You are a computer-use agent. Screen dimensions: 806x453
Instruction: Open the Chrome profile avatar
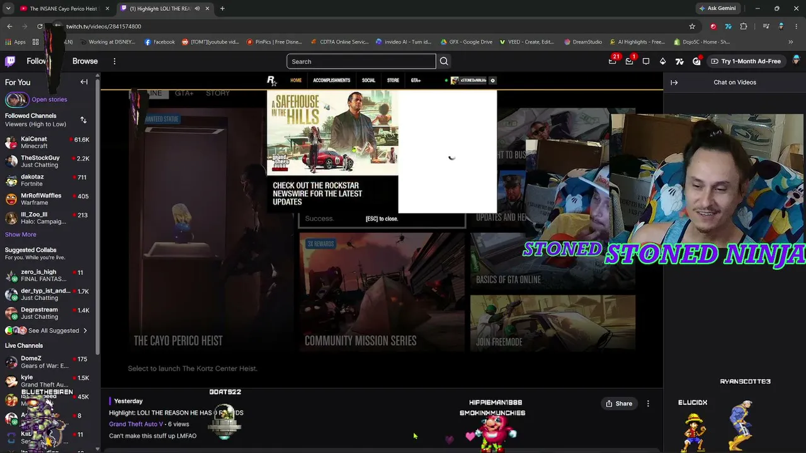coord(781,26)
